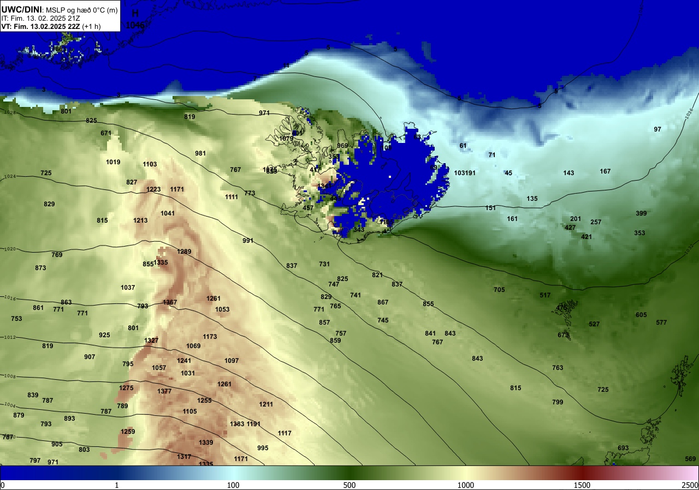This screenshot has width=699, height=490.
Task: Click the map value 841
Action: (x=430, y=333)
